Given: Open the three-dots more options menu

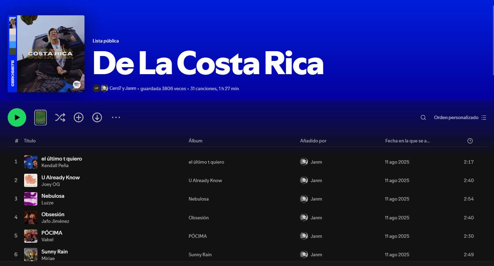Looking at the screenshot, I should coord(116,118).
